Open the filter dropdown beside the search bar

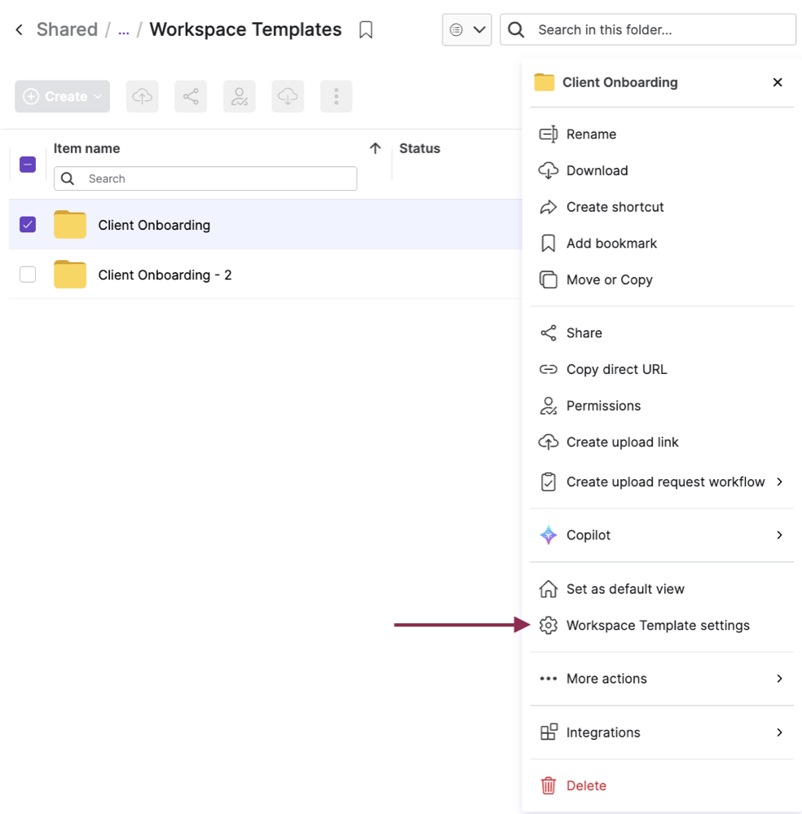(466, 29)
